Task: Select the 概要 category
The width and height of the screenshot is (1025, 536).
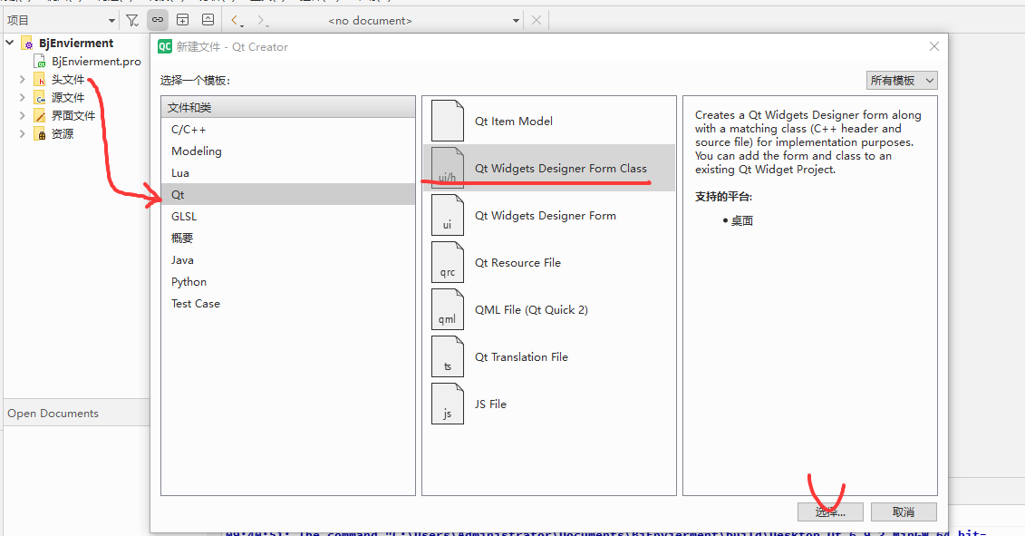Action: pos(288,239)
